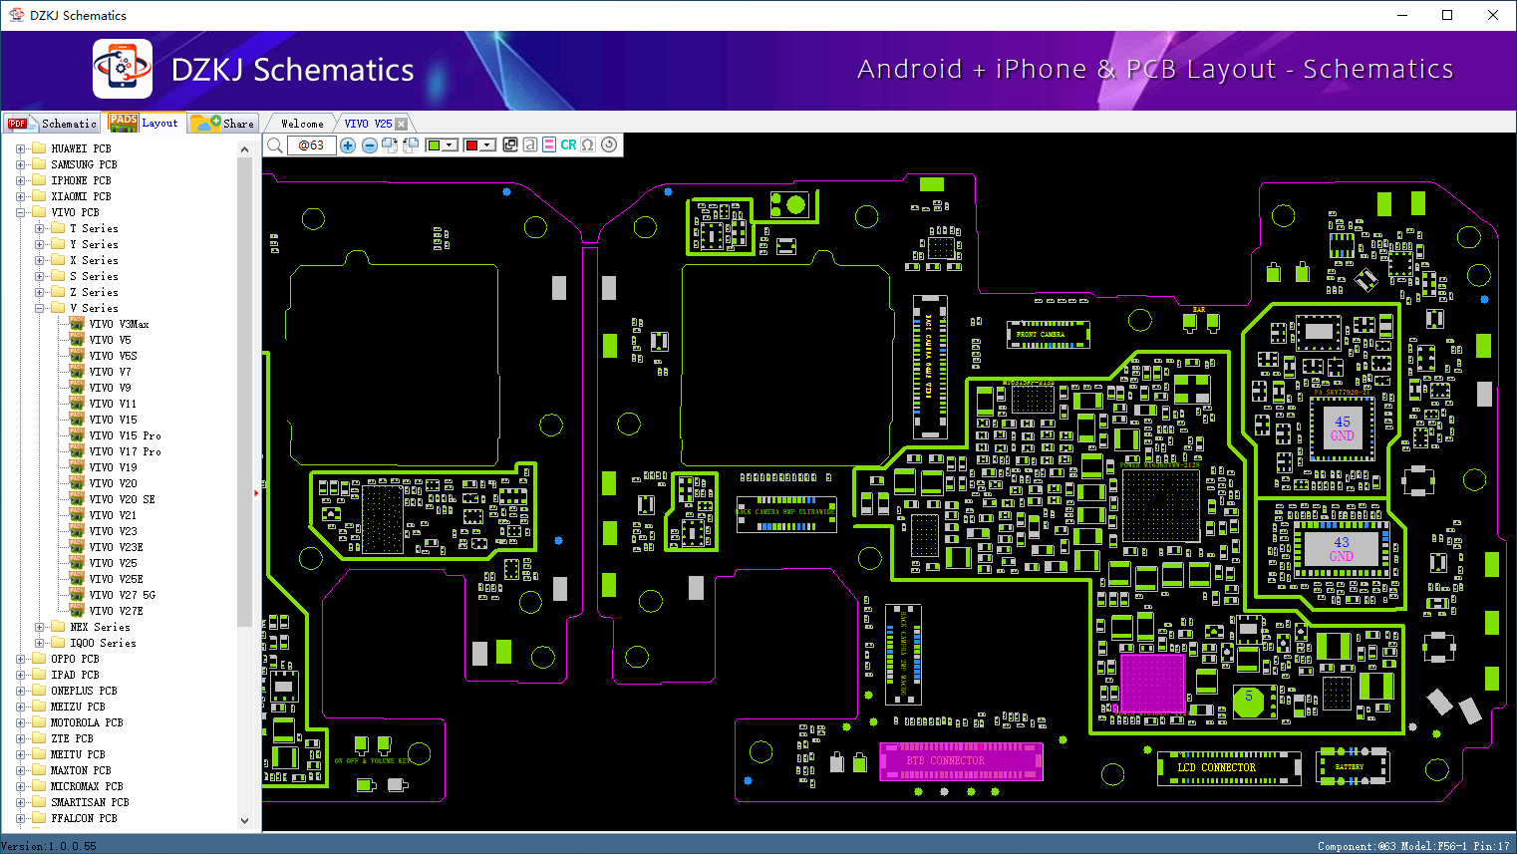Click the magnifier search icon in the toolbar
This screenshot has height=854, width=1517.
[x=275, y=145]
